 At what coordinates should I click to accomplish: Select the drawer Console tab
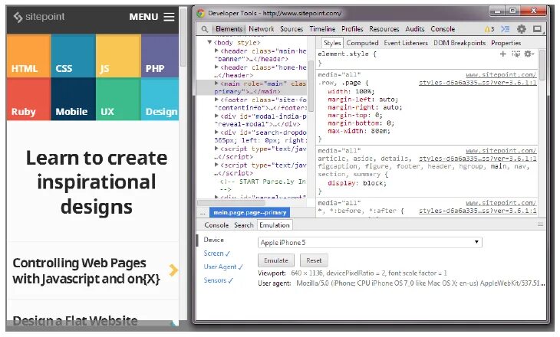216,225
